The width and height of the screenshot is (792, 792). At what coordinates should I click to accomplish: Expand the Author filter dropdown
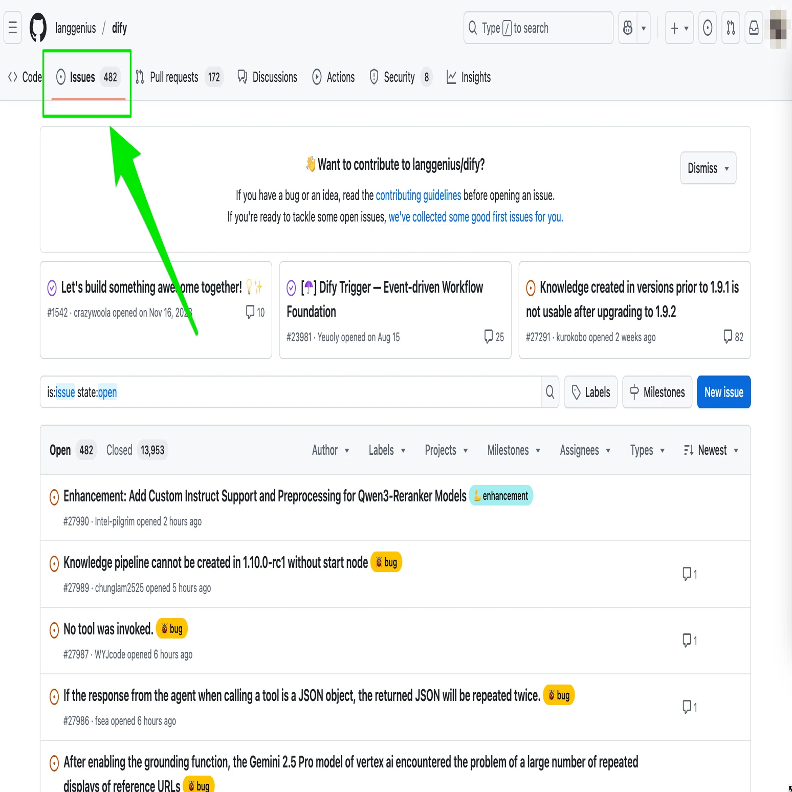point(331,450)
